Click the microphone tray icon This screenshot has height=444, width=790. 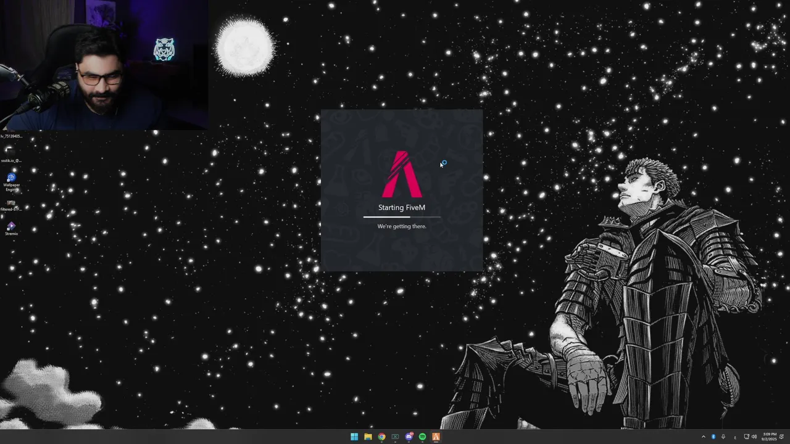723,437
